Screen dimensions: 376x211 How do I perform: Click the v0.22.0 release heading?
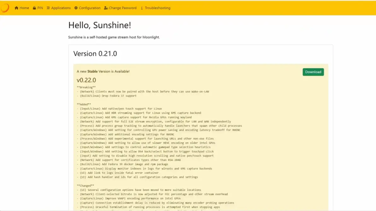pyautogui.click(x=86, y=80)
